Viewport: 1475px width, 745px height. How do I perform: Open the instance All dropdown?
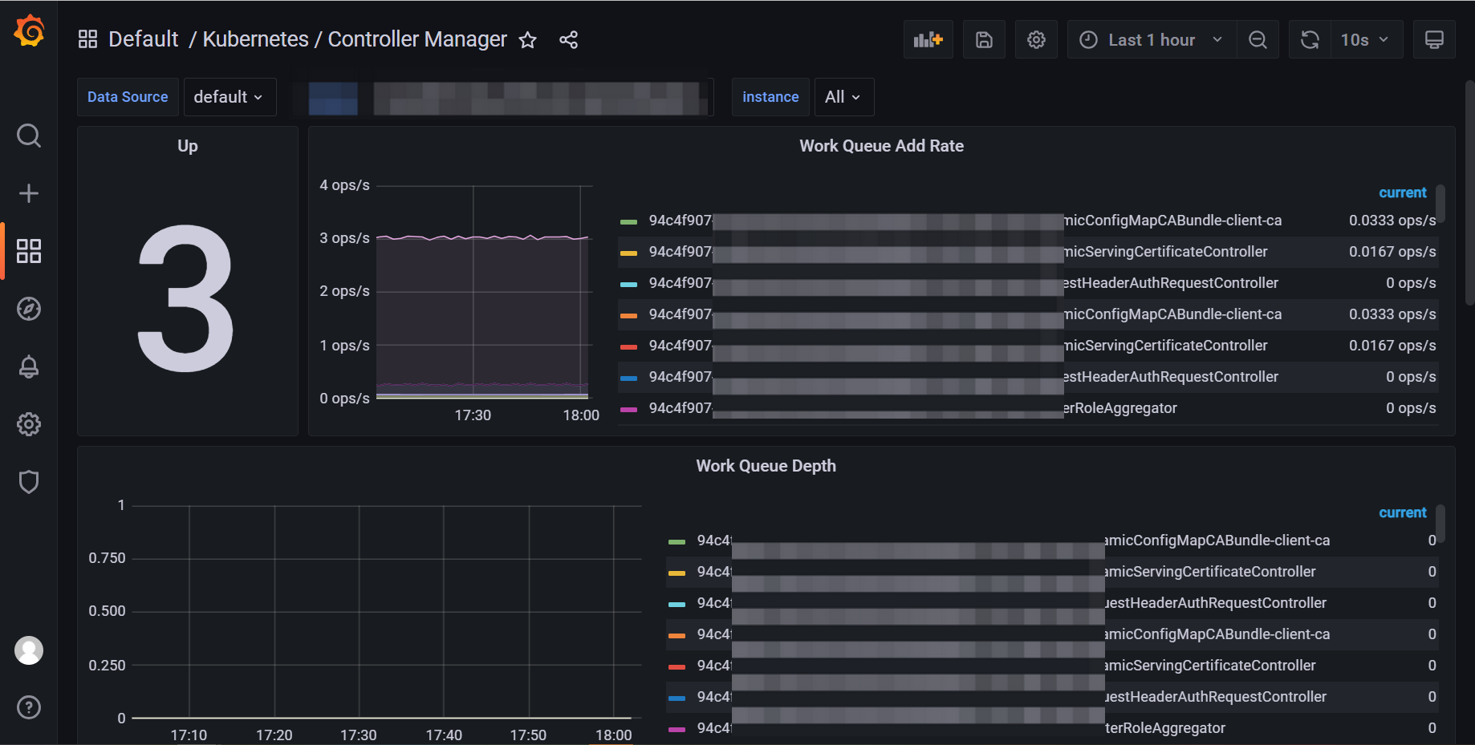pos(843,97)
